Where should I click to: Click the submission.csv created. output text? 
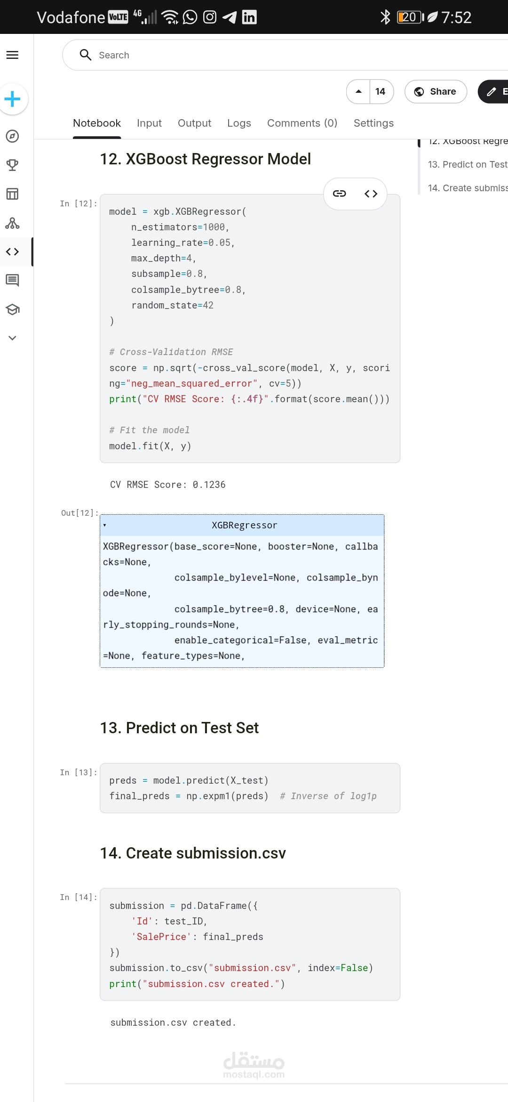pyautogui.click(x=173, y=1022)
